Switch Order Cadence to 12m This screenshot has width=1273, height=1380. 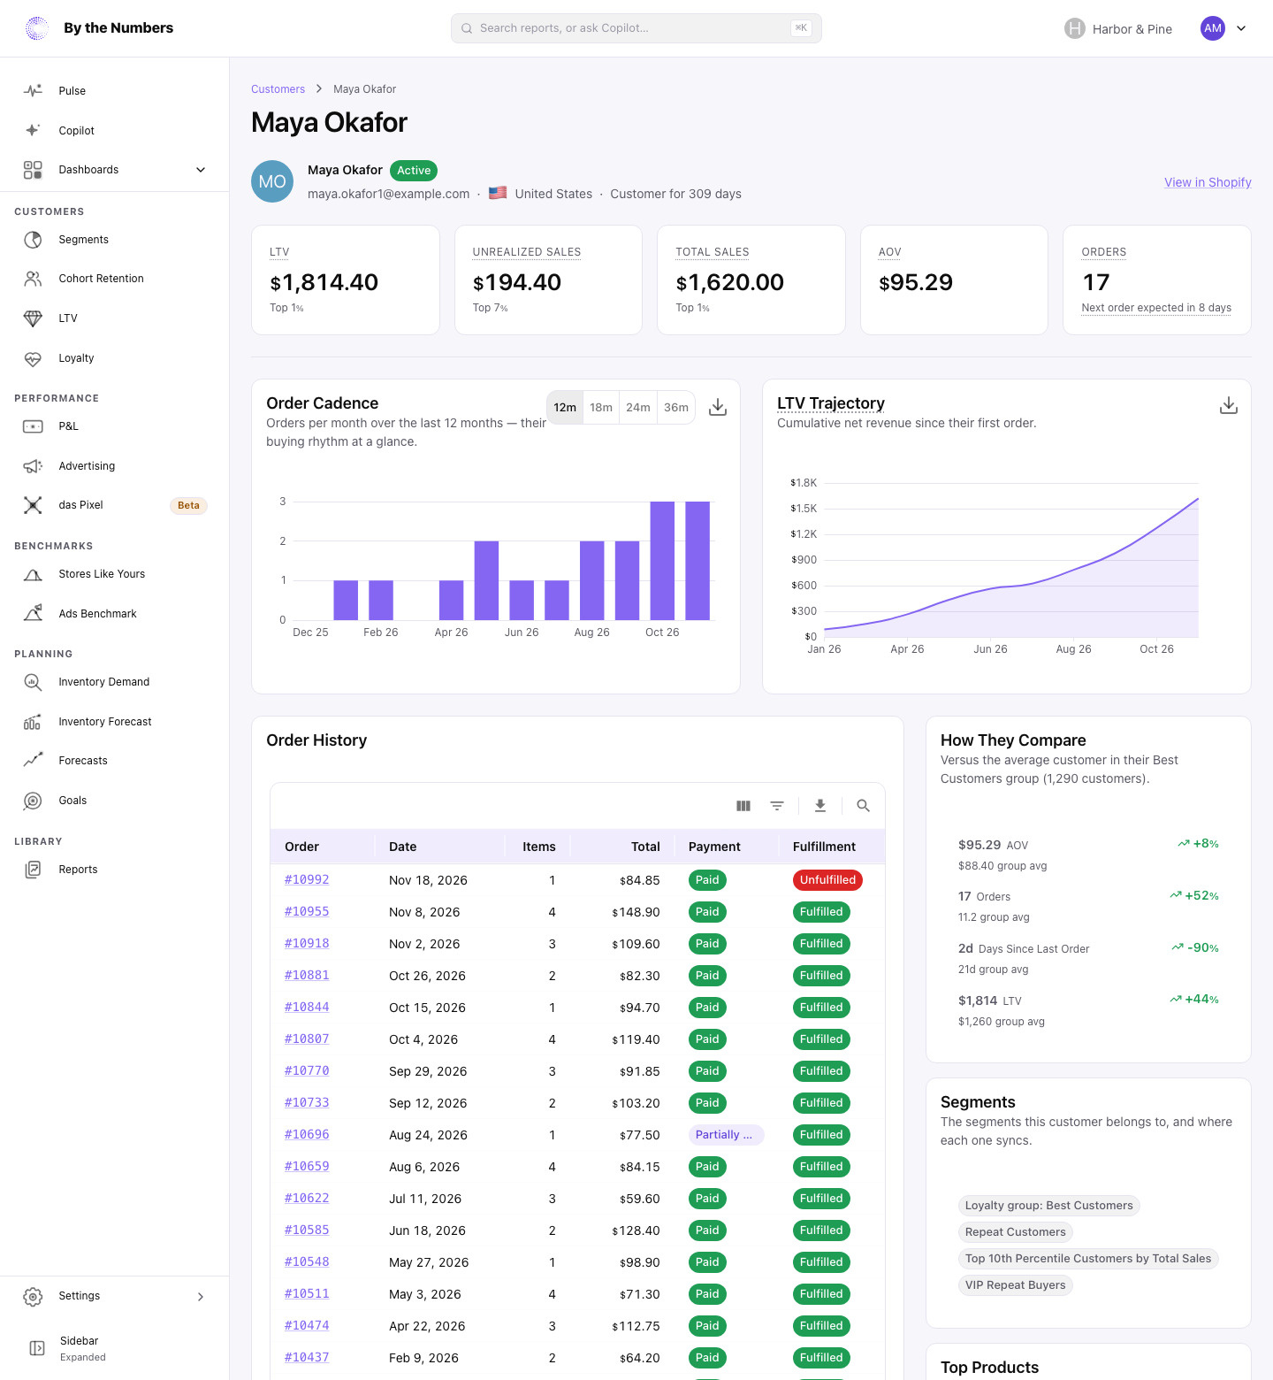[565, 408]
